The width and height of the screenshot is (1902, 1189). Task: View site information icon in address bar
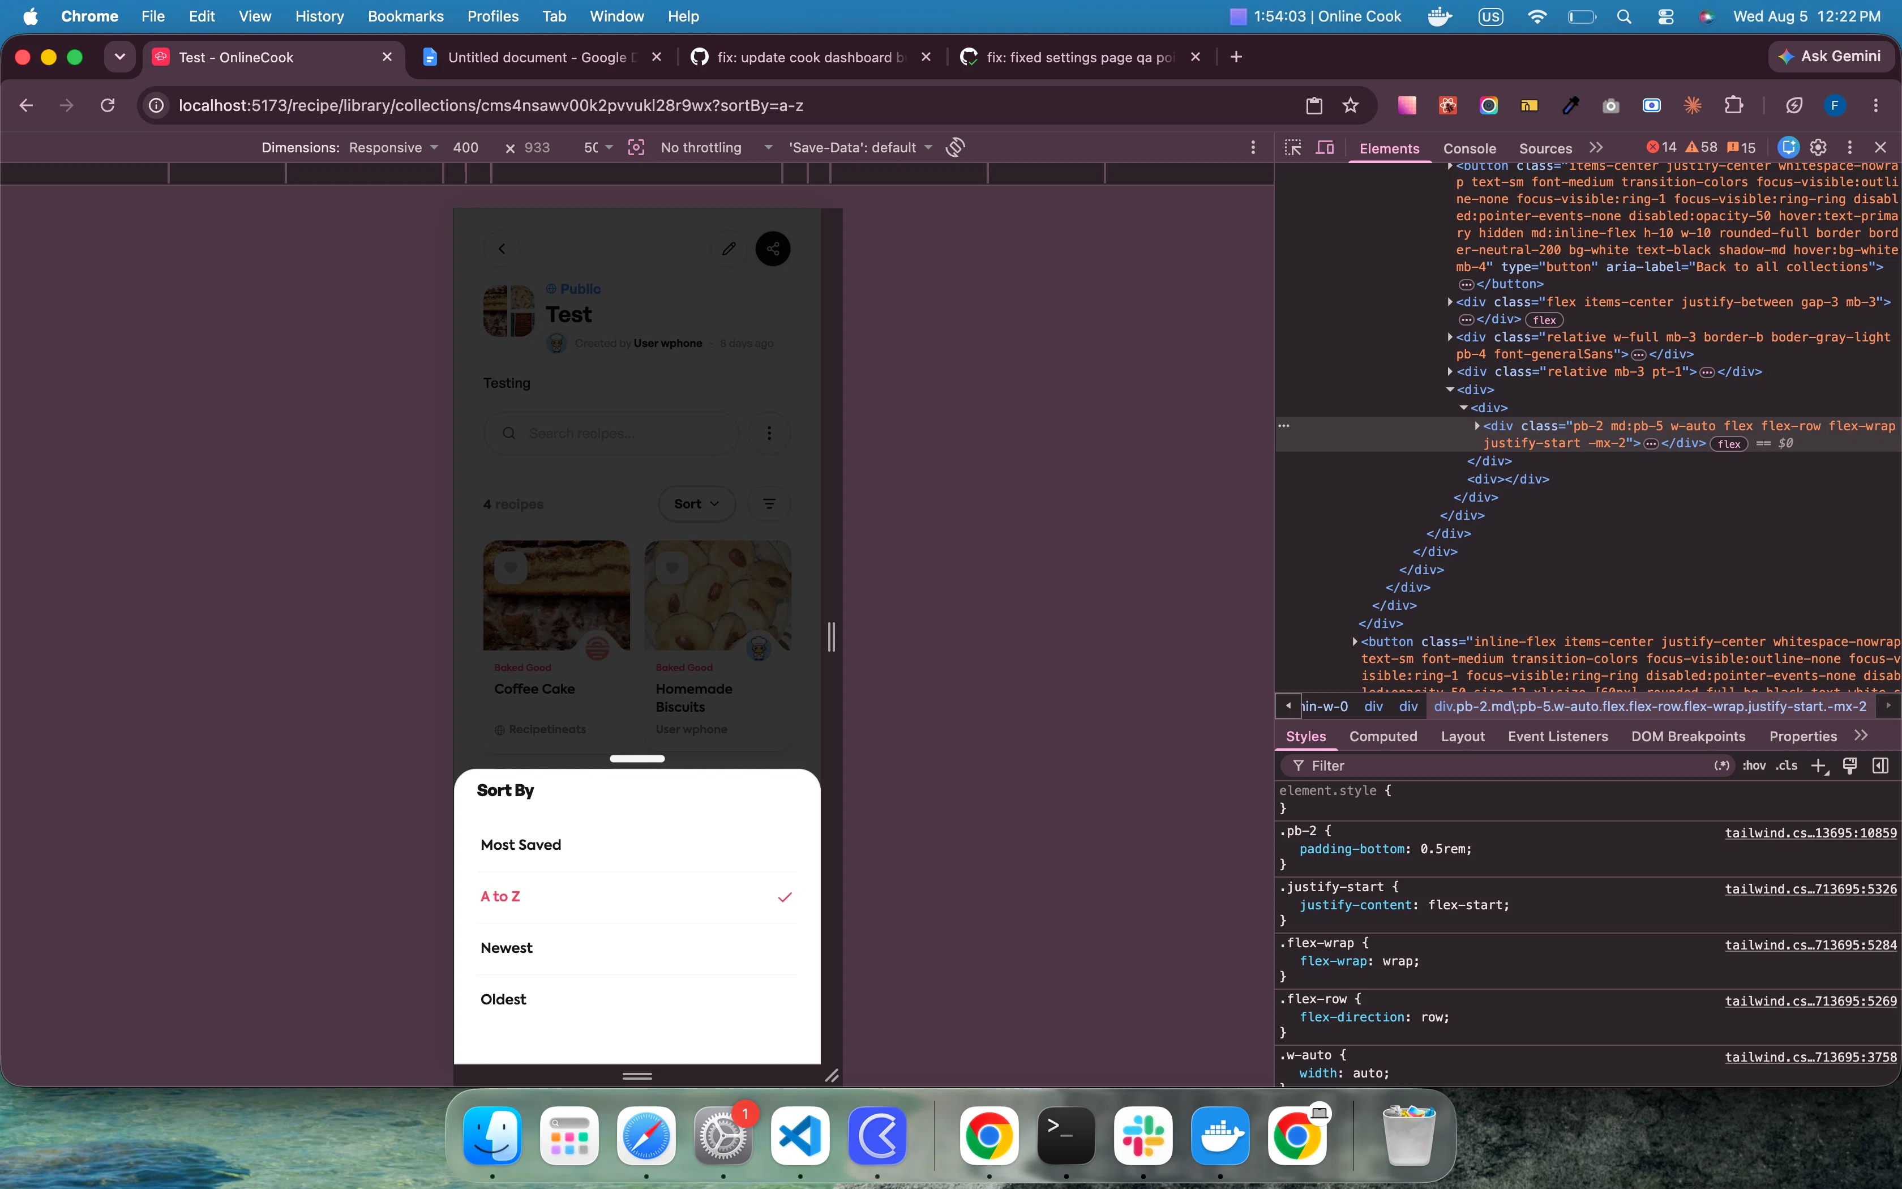click(156, 105)
